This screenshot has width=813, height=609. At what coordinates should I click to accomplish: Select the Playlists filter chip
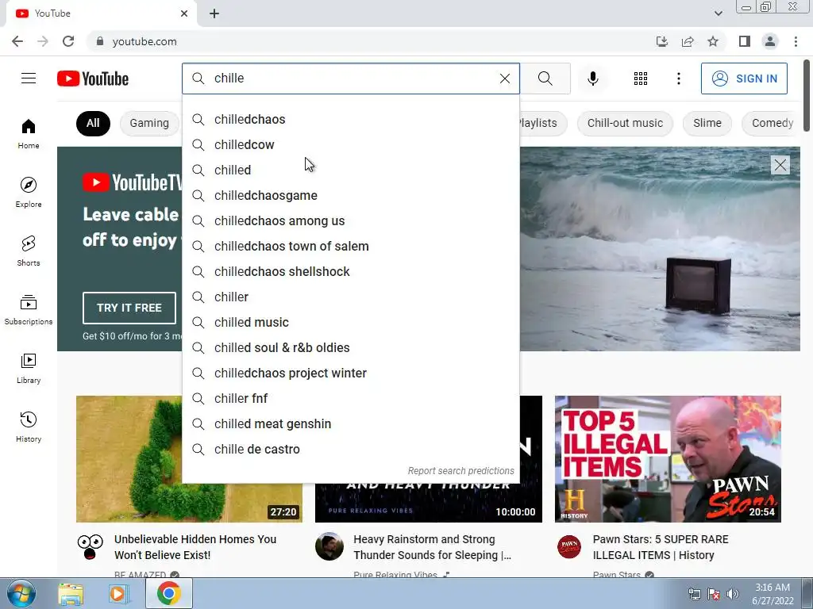543,123
